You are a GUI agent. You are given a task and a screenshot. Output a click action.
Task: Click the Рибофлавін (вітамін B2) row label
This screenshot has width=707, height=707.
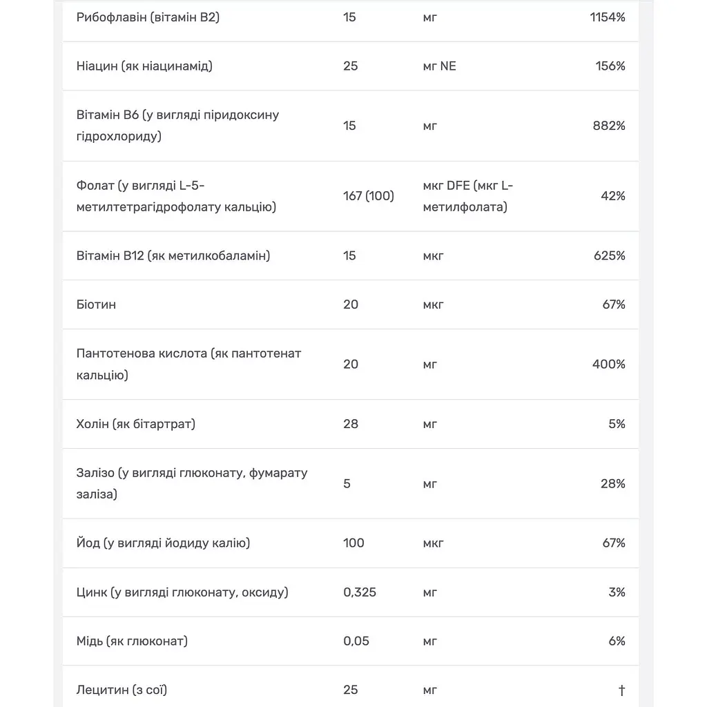coord(148,17)
